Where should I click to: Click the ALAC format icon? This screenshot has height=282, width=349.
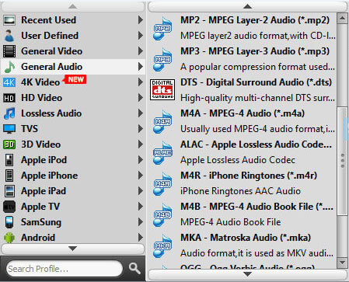[162, 153]
